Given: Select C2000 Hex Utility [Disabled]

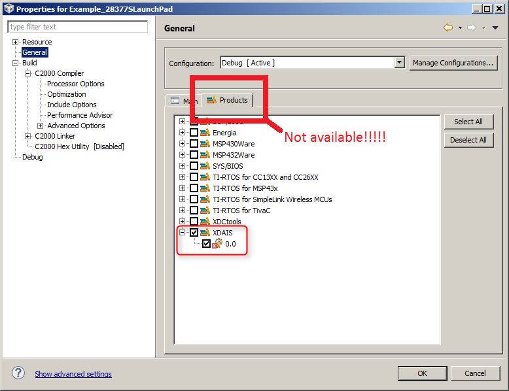Looking at the screenshot, I should click(x=79, y=146).
